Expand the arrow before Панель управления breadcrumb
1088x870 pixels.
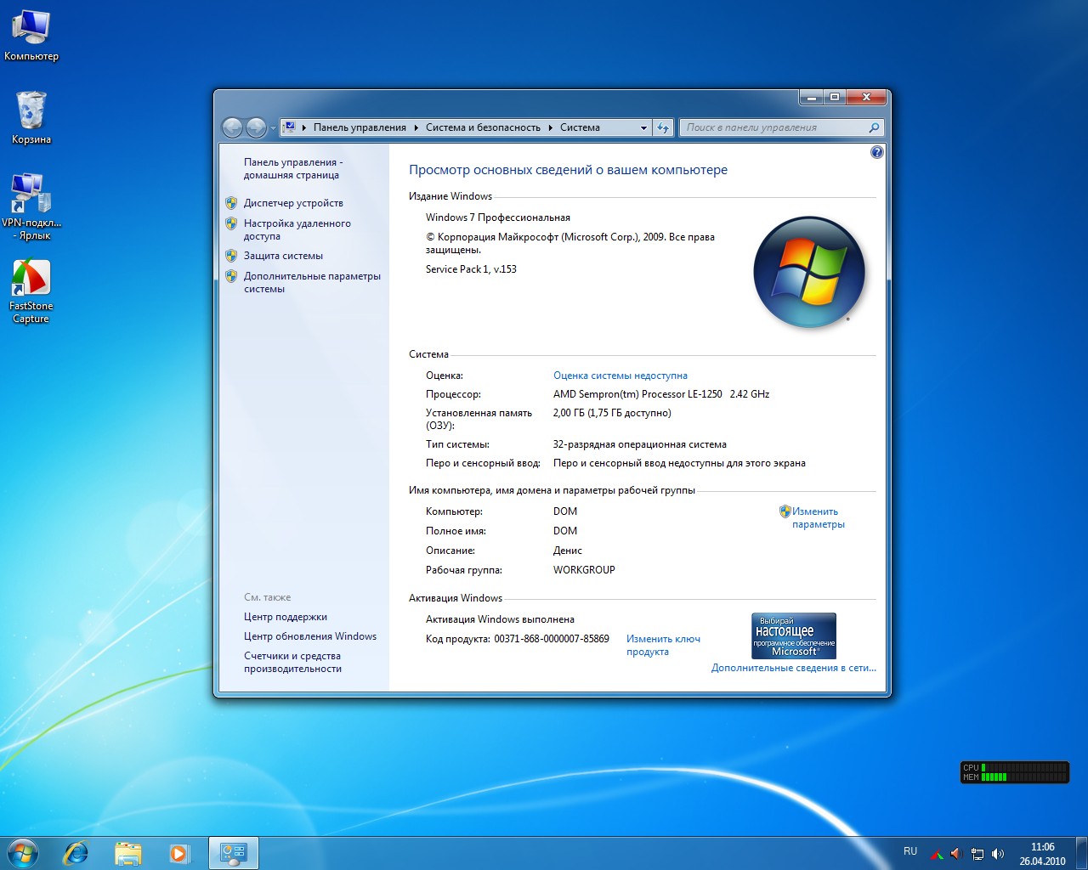(x=304, y=127)
